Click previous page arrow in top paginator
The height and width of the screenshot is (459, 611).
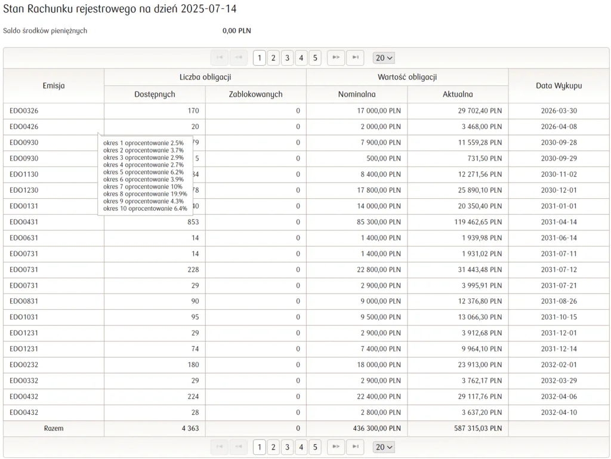(x=239, y=58)
